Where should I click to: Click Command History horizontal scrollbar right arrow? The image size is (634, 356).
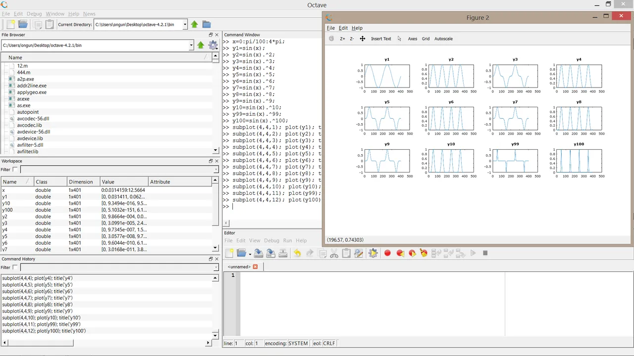(209, 343)
